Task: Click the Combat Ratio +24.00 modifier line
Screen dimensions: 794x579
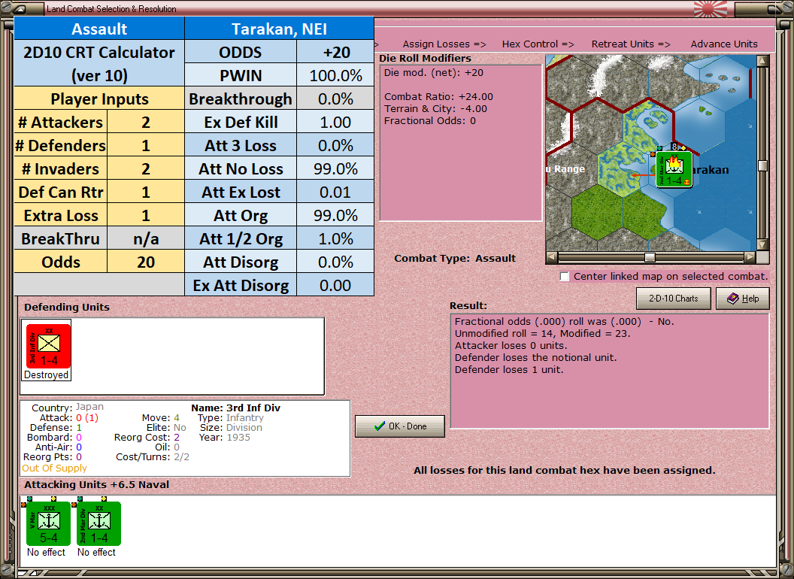Action: tap(438, 96)
